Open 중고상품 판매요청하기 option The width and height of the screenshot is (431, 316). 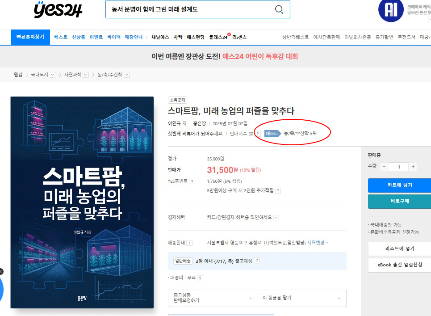click(x=213, y=298)
